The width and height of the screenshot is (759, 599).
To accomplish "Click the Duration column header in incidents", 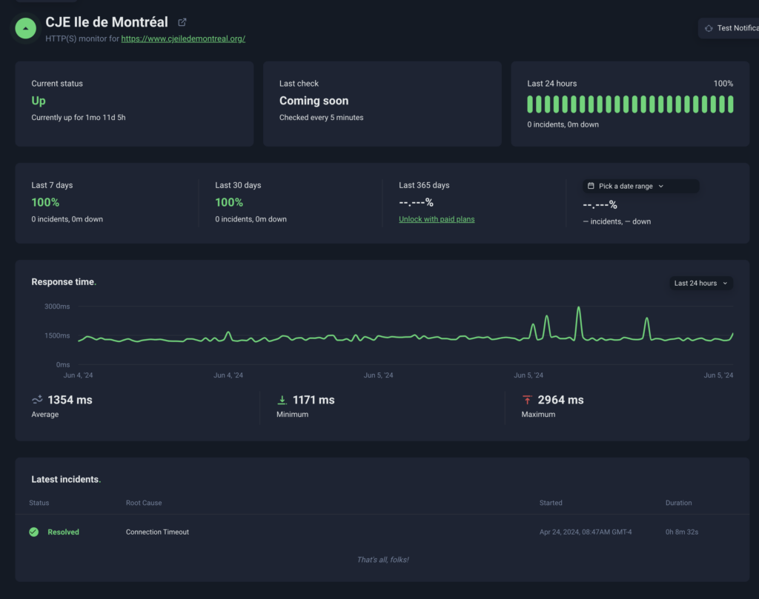I will pyautogui.click(x=678, y=503).
